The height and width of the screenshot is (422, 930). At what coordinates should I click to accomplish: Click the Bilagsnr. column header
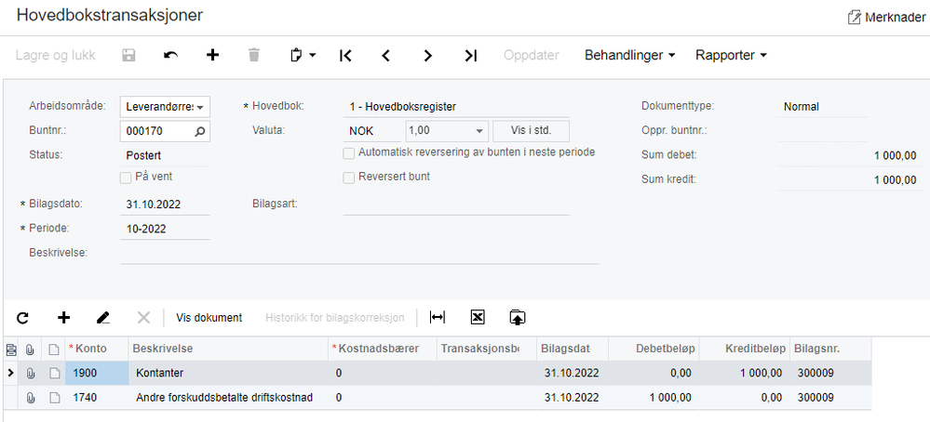[830, 349]
